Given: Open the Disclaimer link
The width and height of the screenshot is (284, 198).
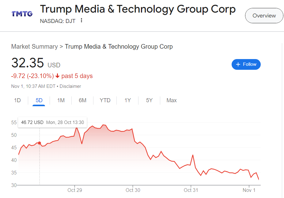Looking at the screenshot, I should click(70, 86).
